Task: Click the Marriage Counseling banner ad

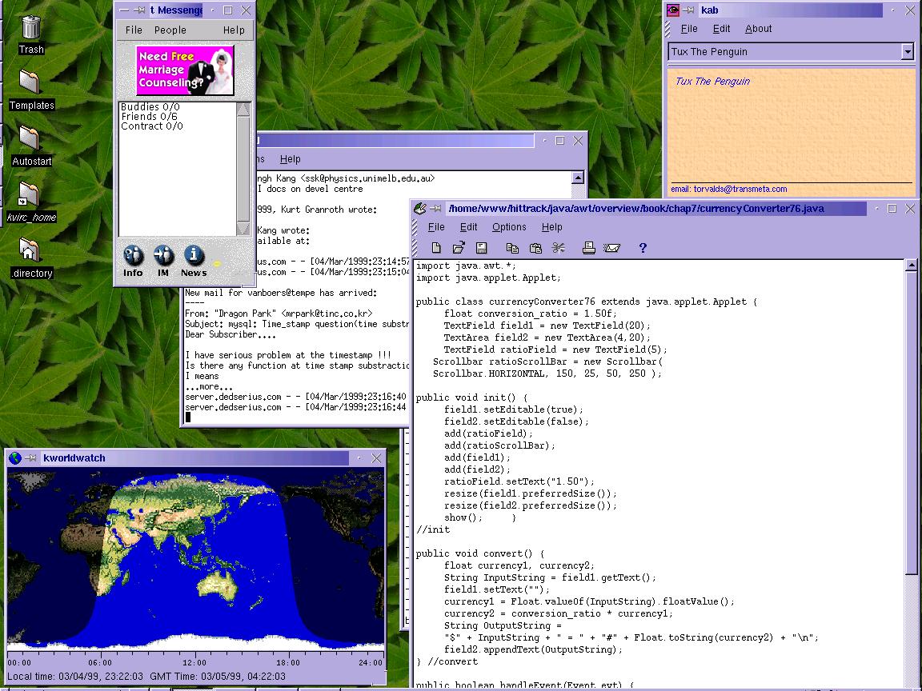Action: 185,70
